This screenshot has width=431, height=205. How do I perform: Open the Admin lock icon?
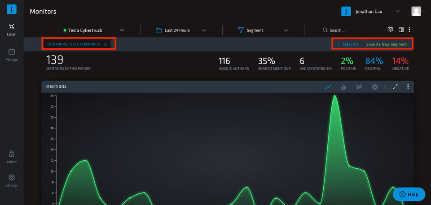coord(12,154)
